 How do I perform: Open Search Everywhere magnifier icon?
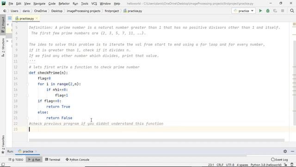pos(292,11)
